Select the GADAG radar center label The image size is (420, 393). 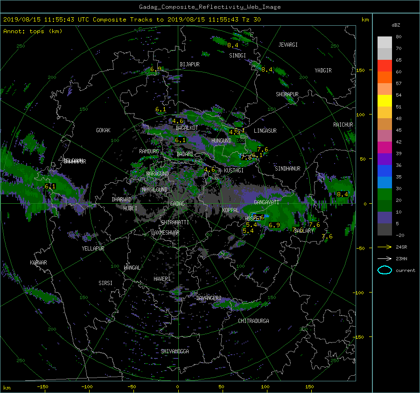tap(177, 204)
